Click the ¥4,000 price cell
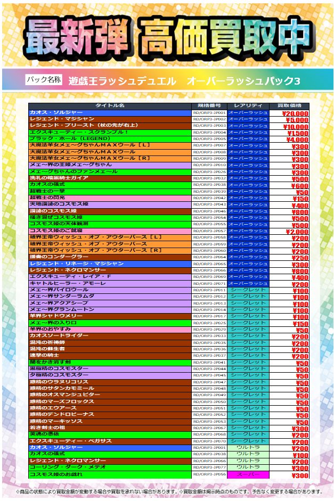Viewport: 334px width, 501px height. pos(289,139)
